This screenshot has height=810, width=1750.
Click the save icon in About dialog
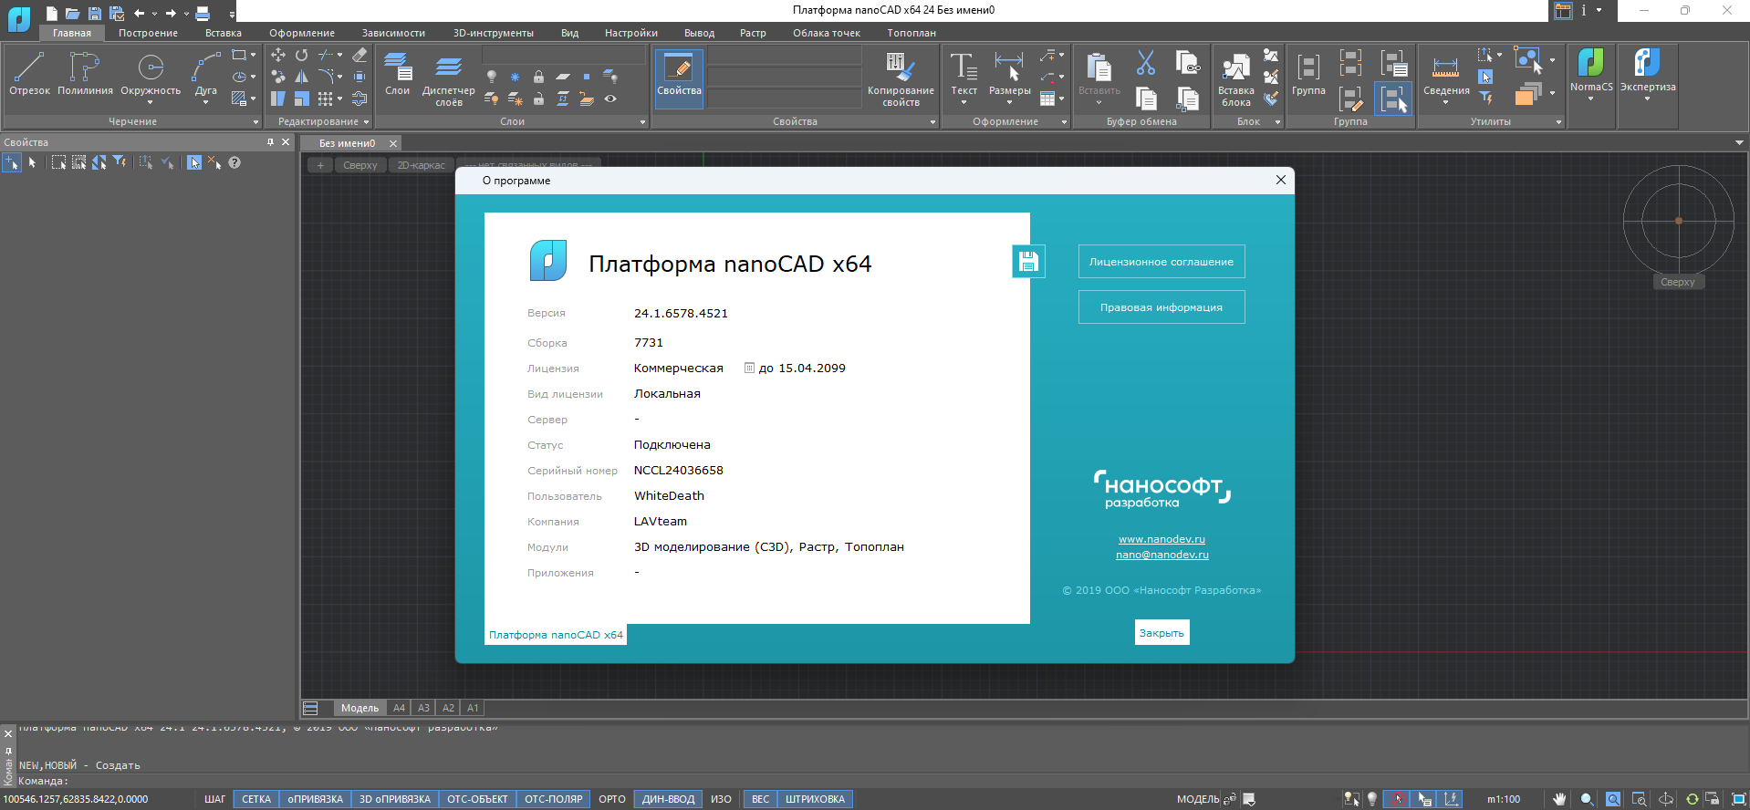[x=1028, y=262]
